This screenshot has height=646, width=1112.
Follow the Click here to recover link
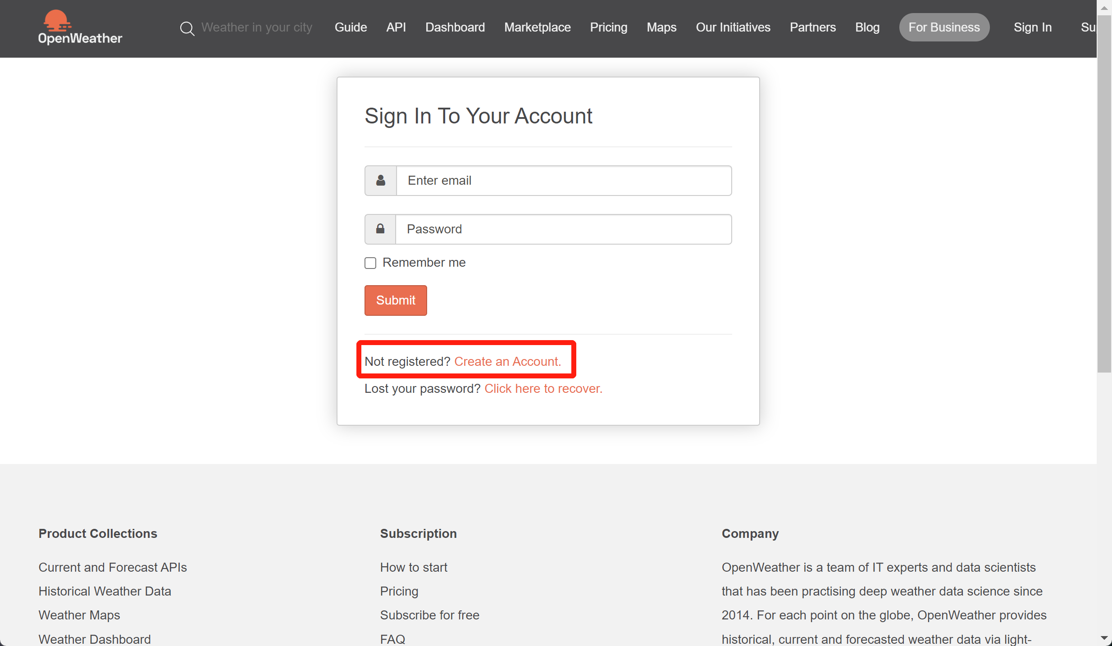(543, 389)
